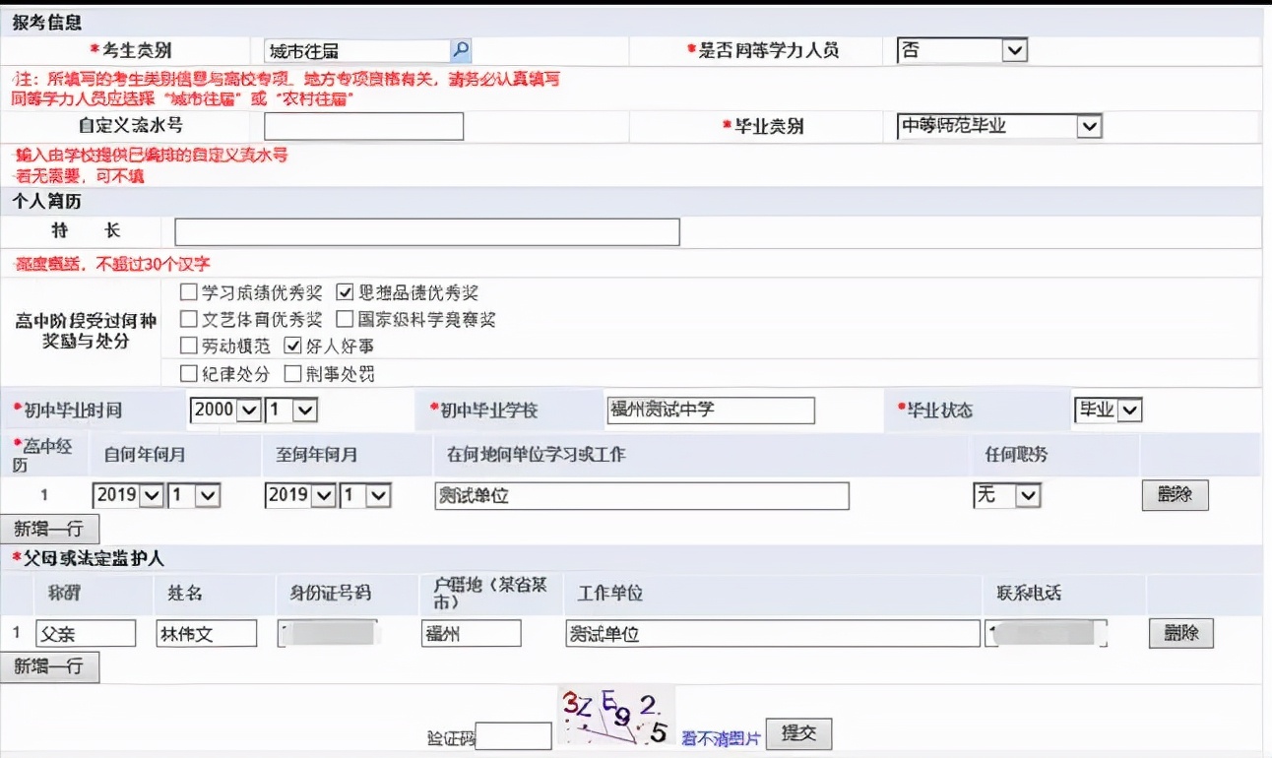Click 新增一行 under the guardian table
Image resolution: width=1272 pixels, height=758 pixels.
point(51,667)
